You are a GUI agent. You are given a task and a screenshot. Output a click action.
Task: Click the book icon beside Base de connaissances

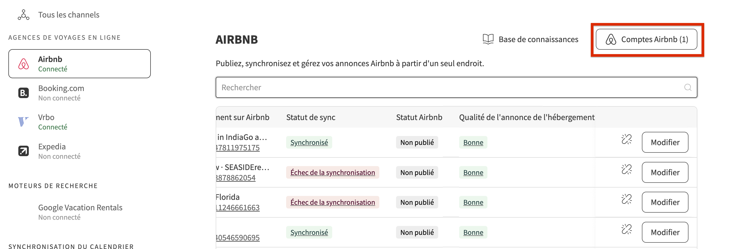(x=488, y=39)
